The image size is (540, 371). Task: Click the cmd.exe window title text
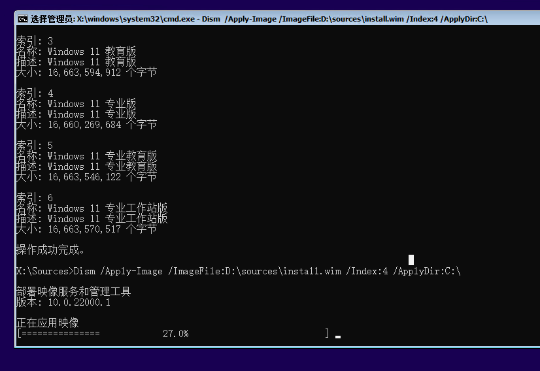click(259, 18)
